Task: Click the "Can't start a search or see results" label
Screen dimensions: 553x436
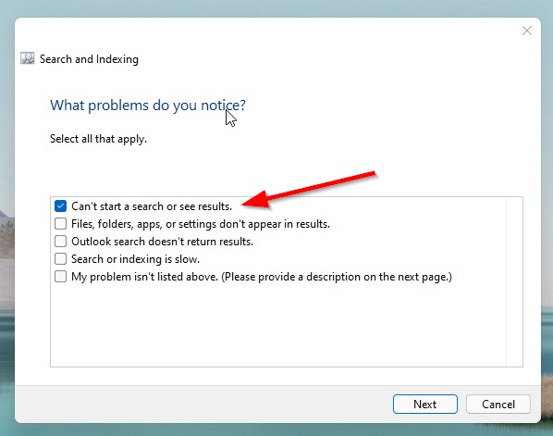Action: (x=152, y=206)
